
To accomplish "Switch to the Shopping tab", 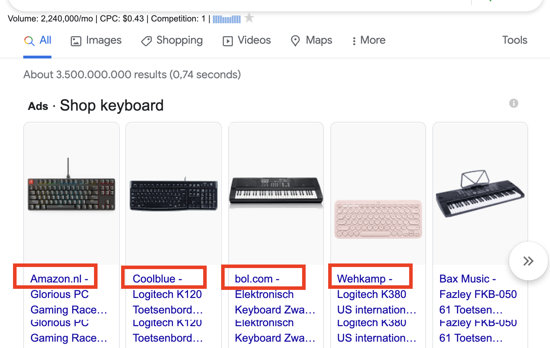I will point(172,41).
